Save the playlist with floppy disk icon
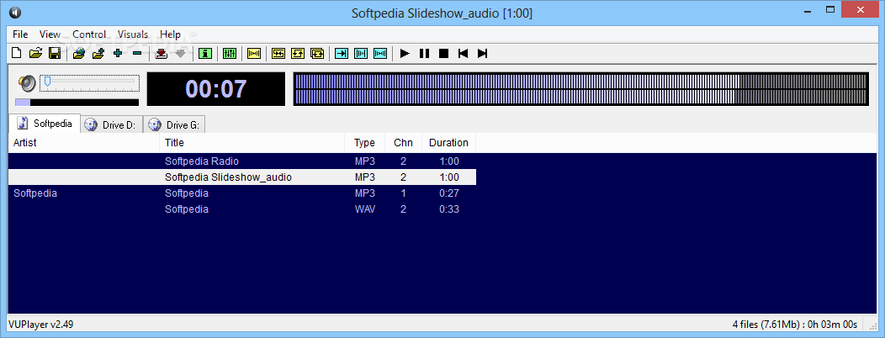The width and height of the screenshot is (885, 338). click(x=55, y=54)
